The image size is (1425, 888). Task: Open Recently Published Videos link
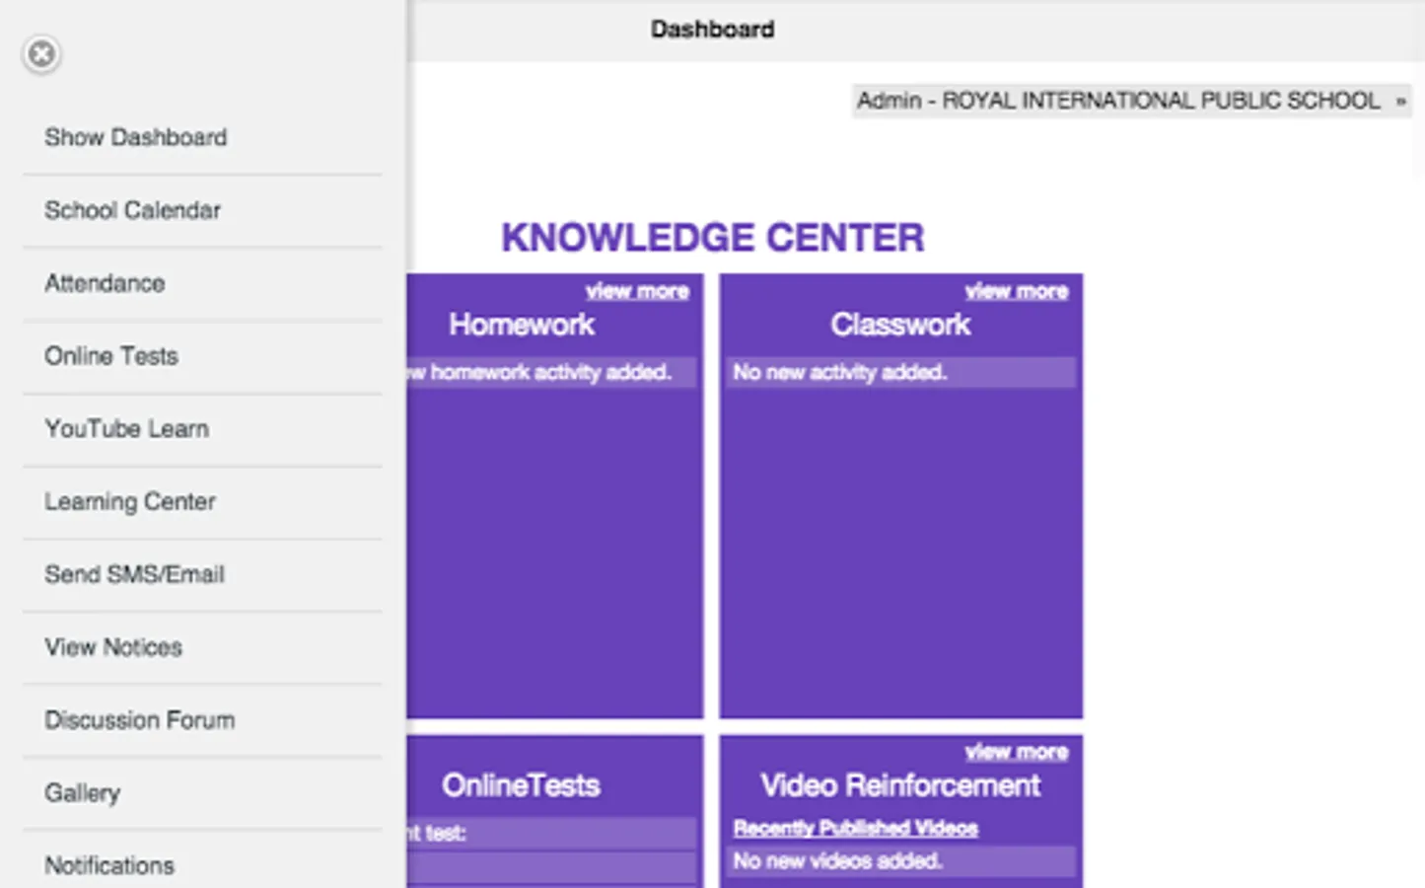855,828
